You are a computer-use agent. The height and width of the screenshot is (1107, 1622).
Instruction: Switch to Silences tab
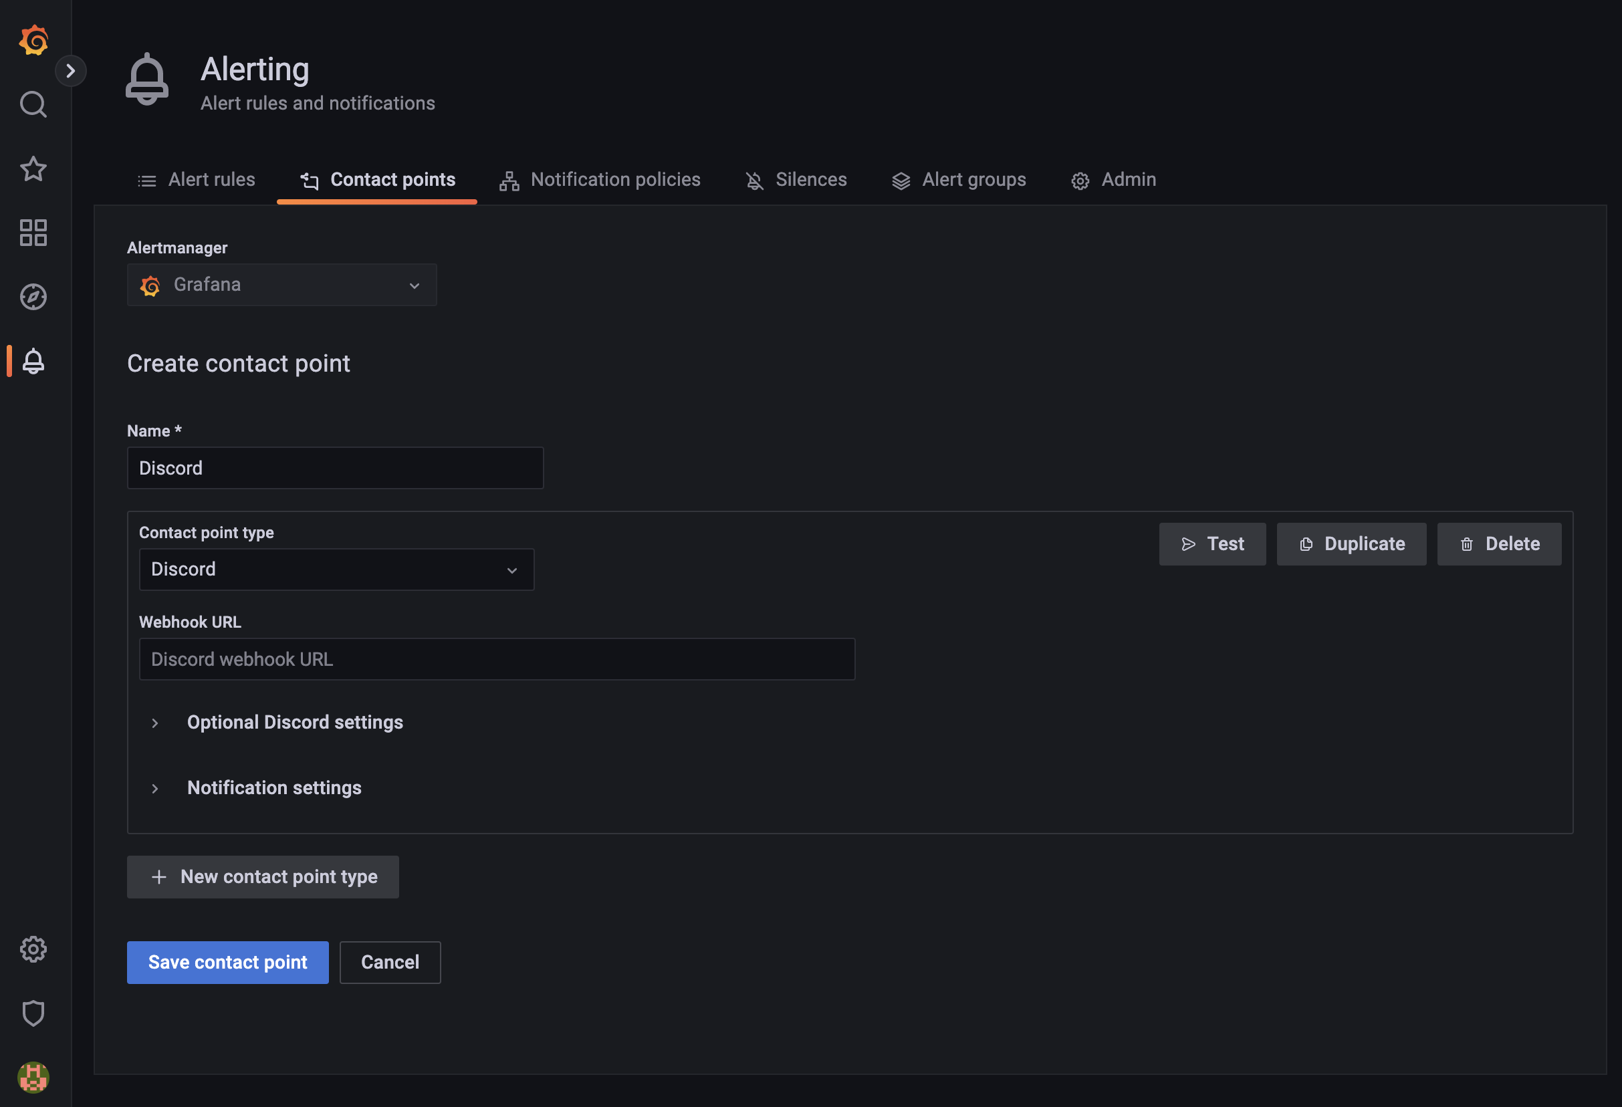click(796, 180)
